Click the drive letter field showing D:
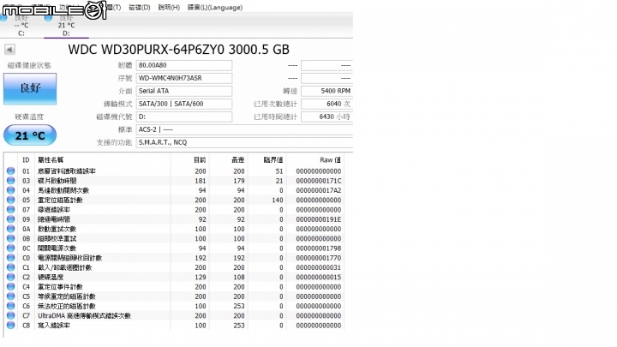The width and height of the screenshot is (617, 347). 184,117
